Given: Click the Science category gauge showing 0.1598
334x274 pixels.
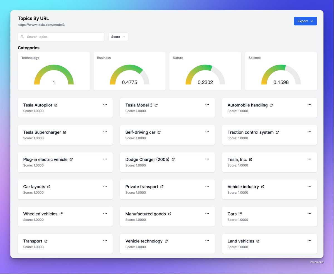Looking at the screenshot, I should click(281, 75).
